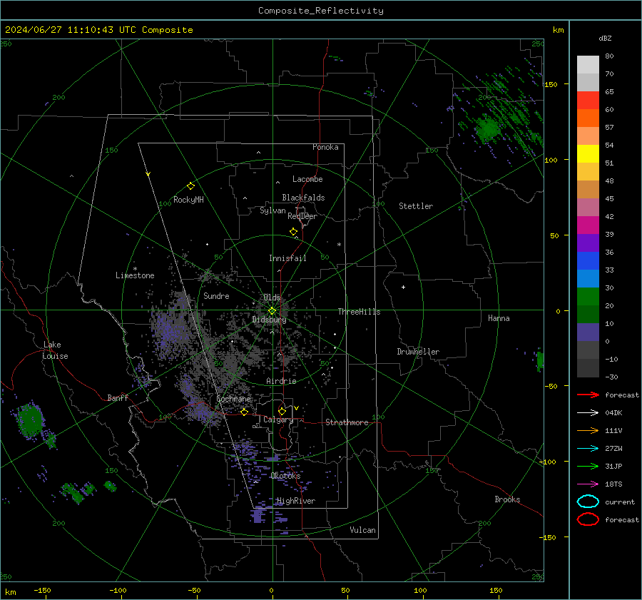Viewport: 642px width, 600px height.
Task: Click the asterisk marker above Limestone
Action: click(135, 269)
